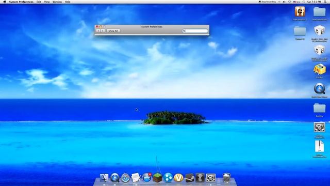Open QuickTime Player desktop icon
The width and height of the screenshot is (330, 186).
(320, 89)
